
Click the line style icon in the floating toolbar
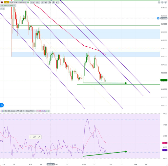[34, 137]
